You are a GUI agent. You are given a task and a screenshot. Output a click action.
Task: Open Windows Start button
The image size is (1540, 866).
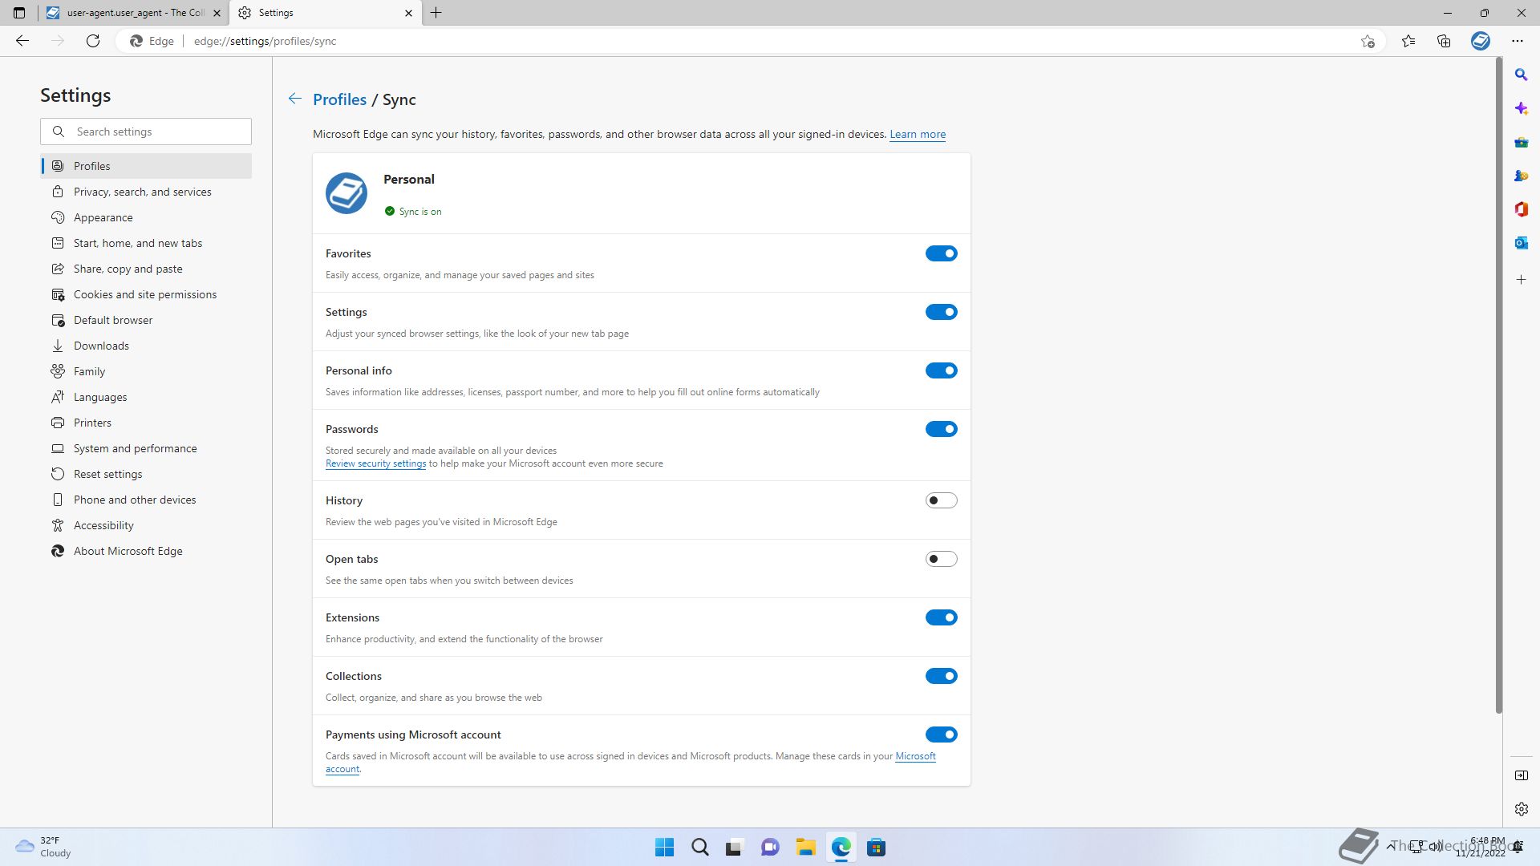[x=664, y=848]
